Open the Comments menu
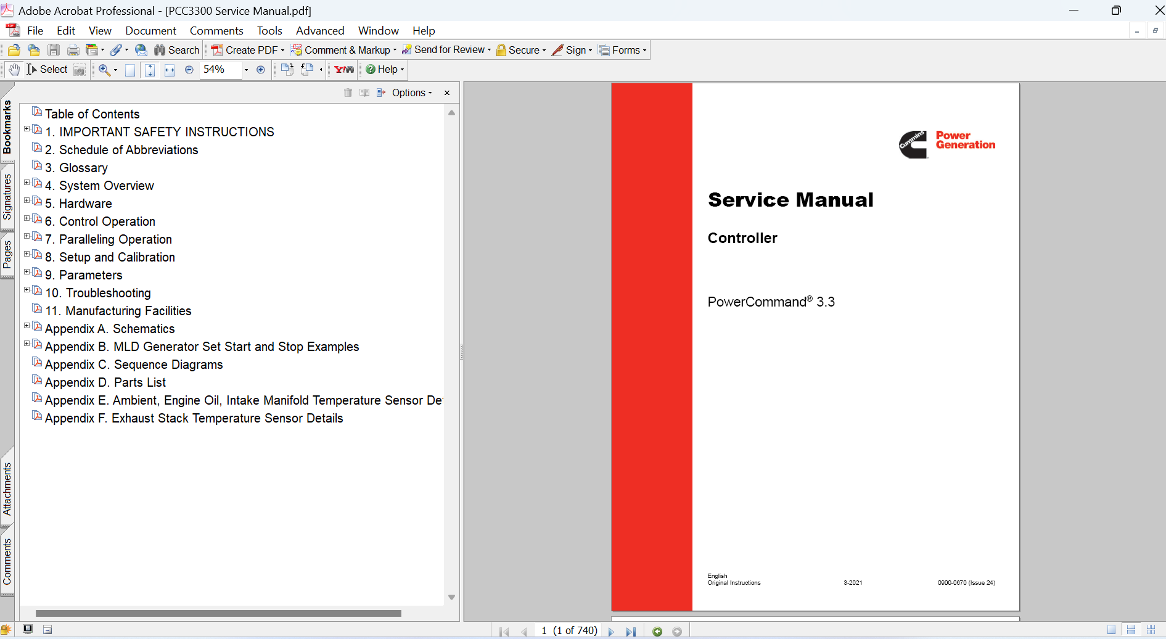 [216, 30]
